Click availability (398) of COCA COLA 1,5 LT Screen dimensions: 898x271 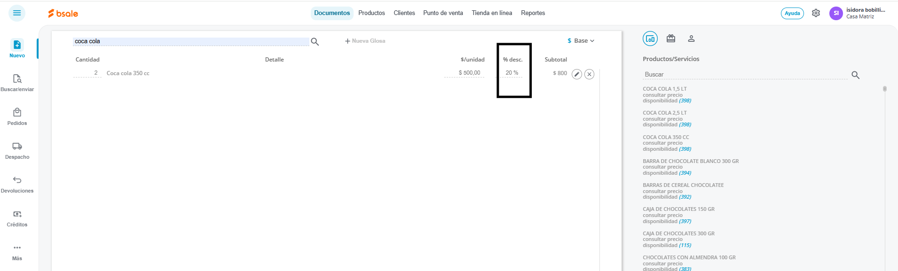685,101
